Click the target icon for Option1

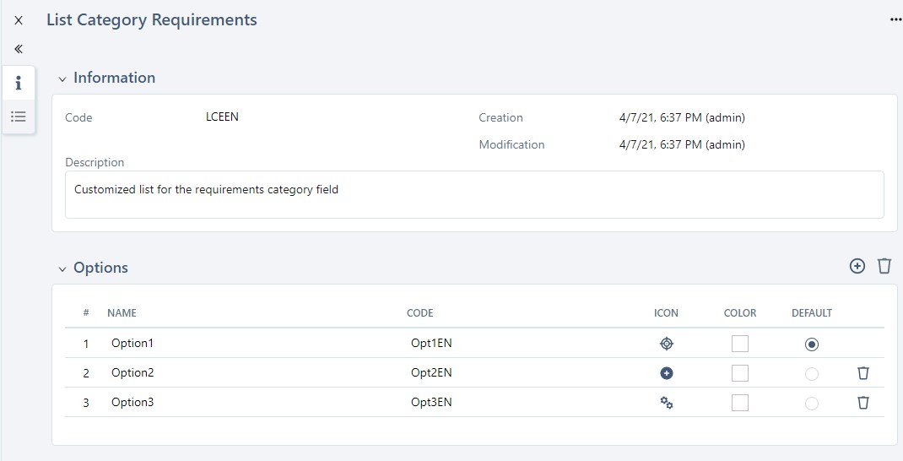coord(666,344)
